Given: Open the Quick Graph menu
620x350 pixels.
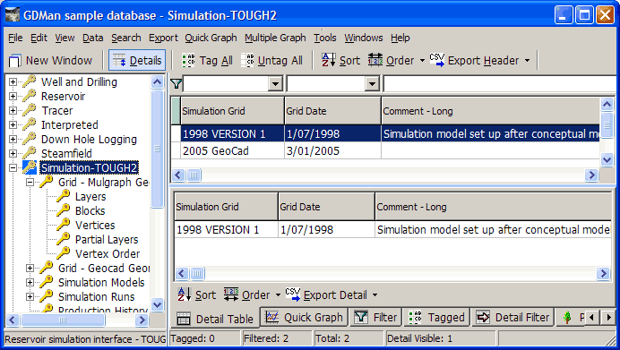Looking at the screenshot, I should point(211,38).
